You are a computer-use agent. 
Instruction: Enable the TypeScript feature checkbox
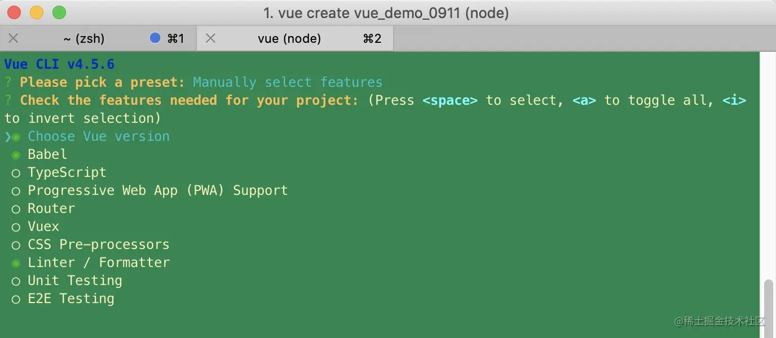tap(16, 173)
